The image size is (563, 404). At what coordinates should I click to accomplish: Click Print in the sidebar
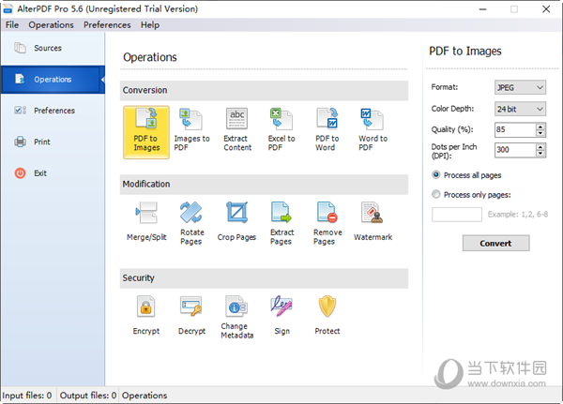click(x=53, y=142)
